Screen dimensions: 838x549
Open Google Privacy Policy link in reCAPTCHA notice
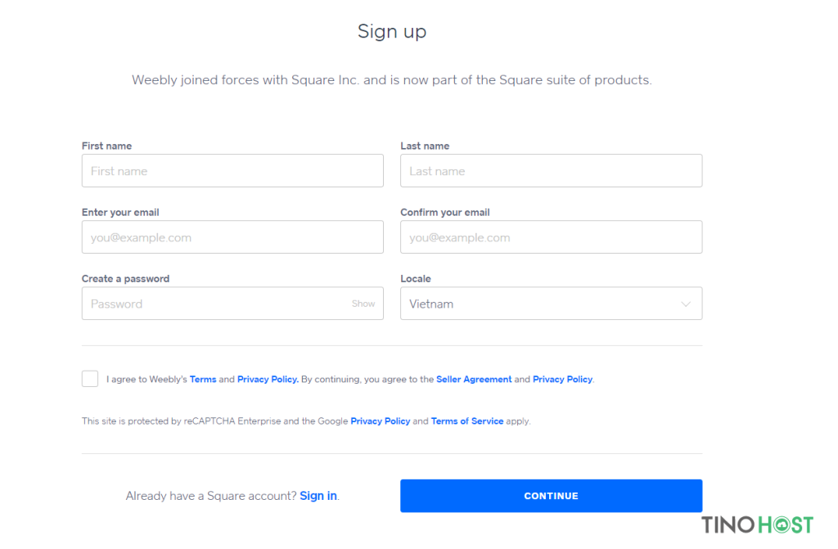(380, 421)
